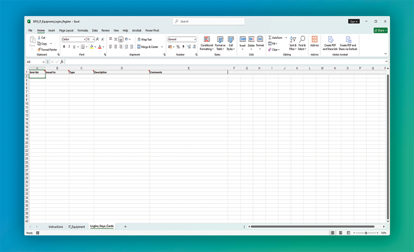Click the Format Painter icon
The image size is (414, 252).
(x=39, y=49)
